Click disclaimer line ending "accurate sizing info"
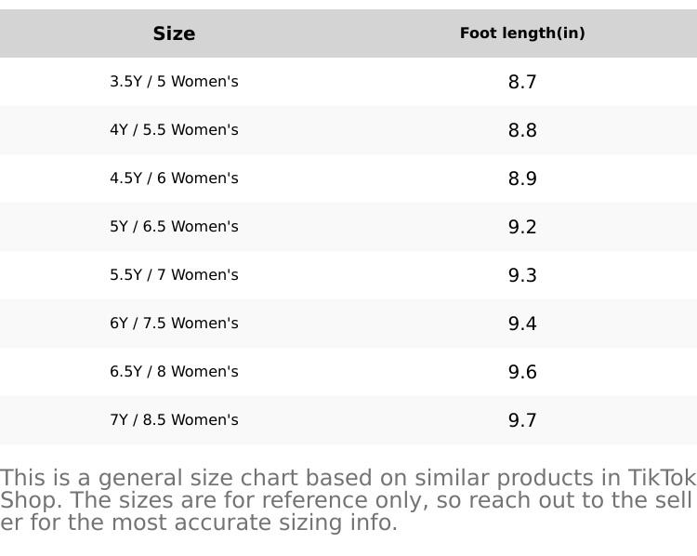Image resolution: width=697 pixels, height=556 pixels. 199,523
